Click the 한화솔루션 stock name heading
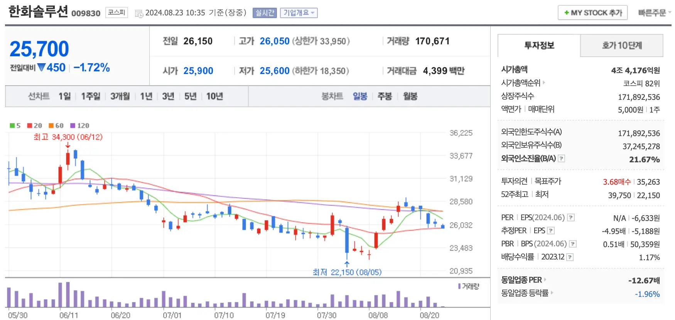The height and width of the screenshot is (320, 675). (38, 12)
